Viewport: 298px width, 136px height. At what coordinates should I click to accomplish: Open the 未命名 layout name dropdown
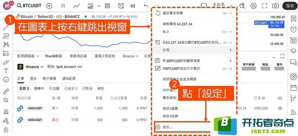click(222, 5)
